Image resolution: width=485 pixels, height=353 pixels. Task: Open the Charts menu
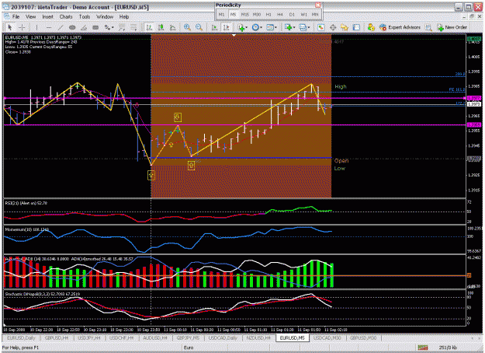pos(66,17)
